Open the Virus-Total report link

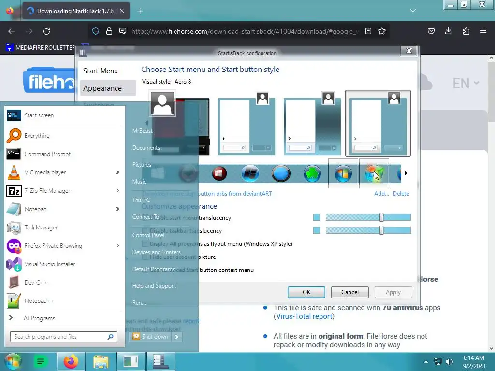point(305,316)
